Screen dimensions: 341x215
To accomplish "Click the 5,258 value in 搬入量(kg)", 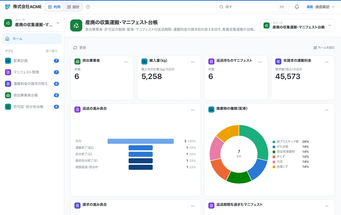I will tap(152, 77).
